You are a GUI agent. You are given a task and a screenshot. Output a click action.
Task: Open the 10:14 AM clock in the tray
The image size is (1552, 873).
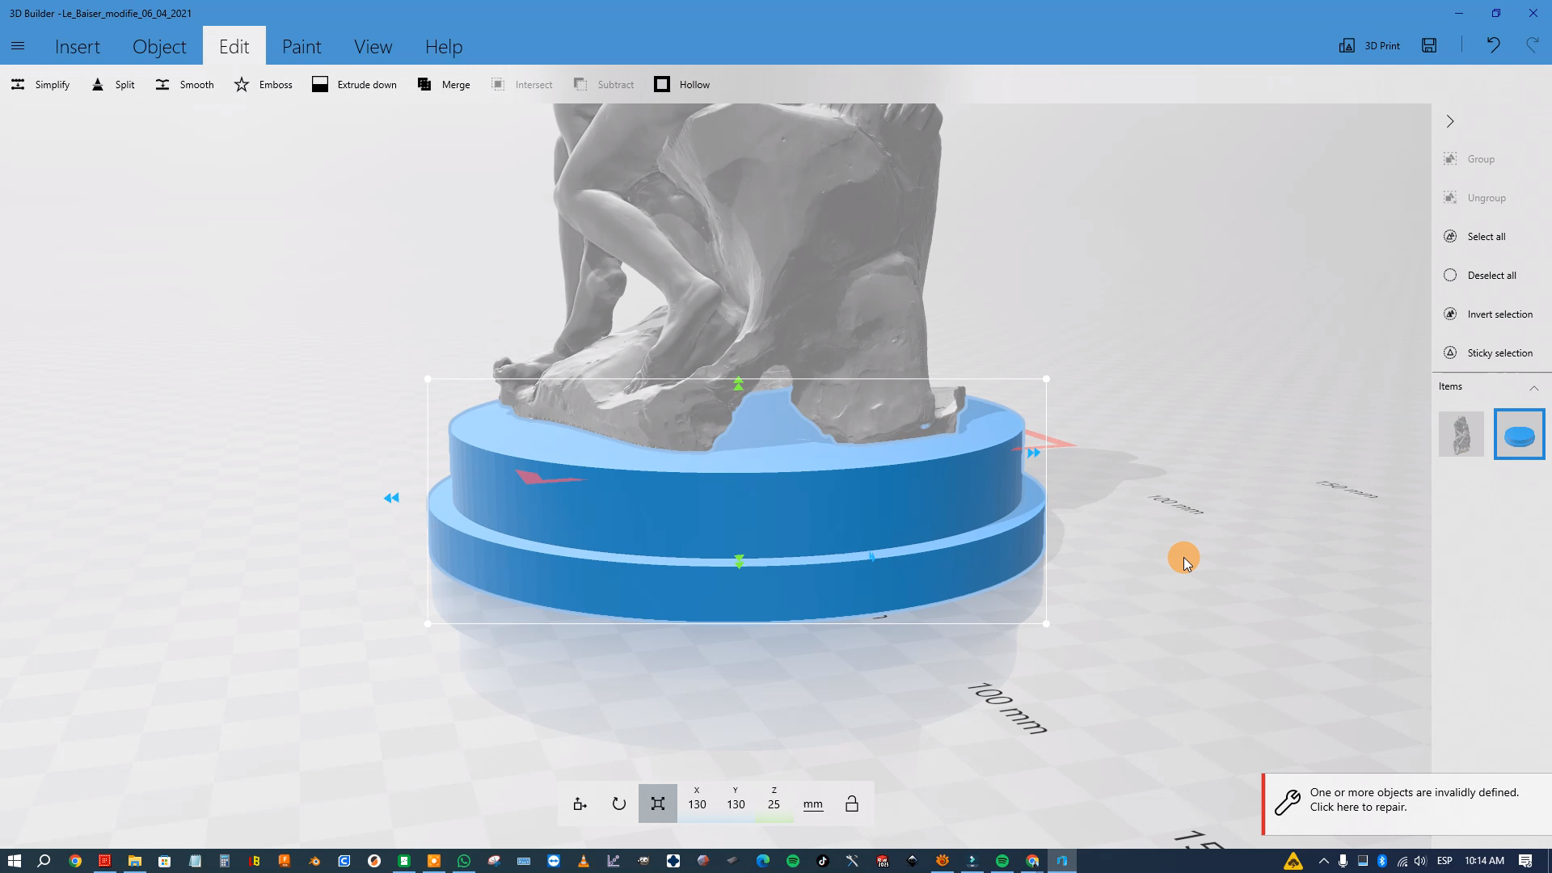pos(1484,861)
